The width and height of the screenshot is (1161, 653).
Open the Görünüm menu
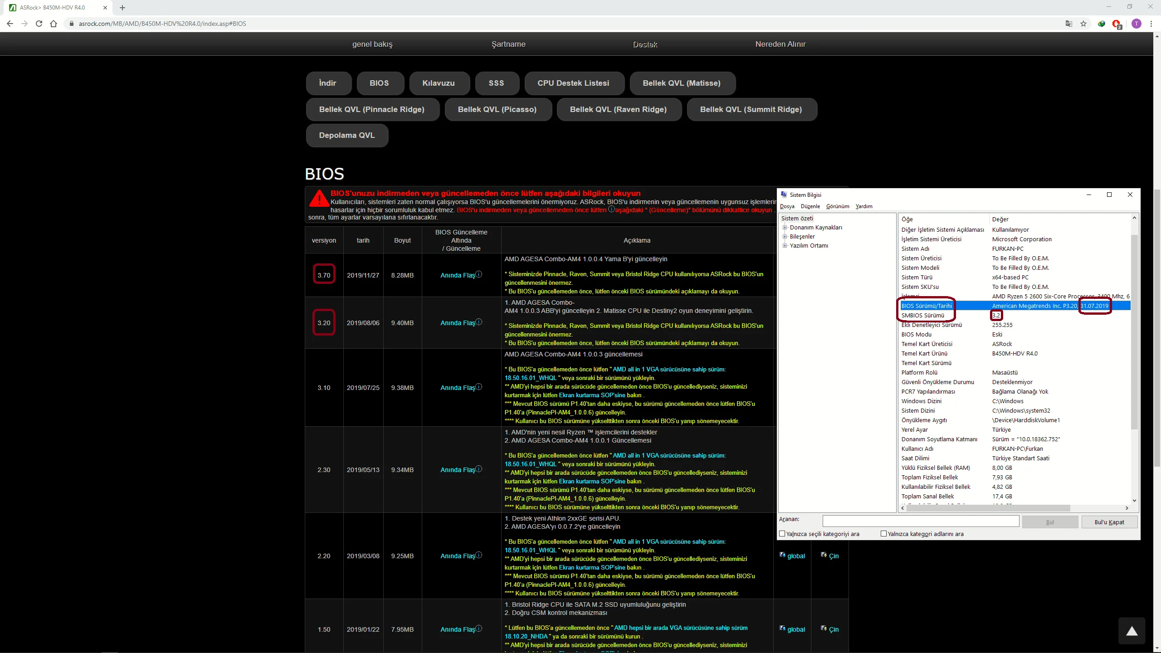(837, 206)
